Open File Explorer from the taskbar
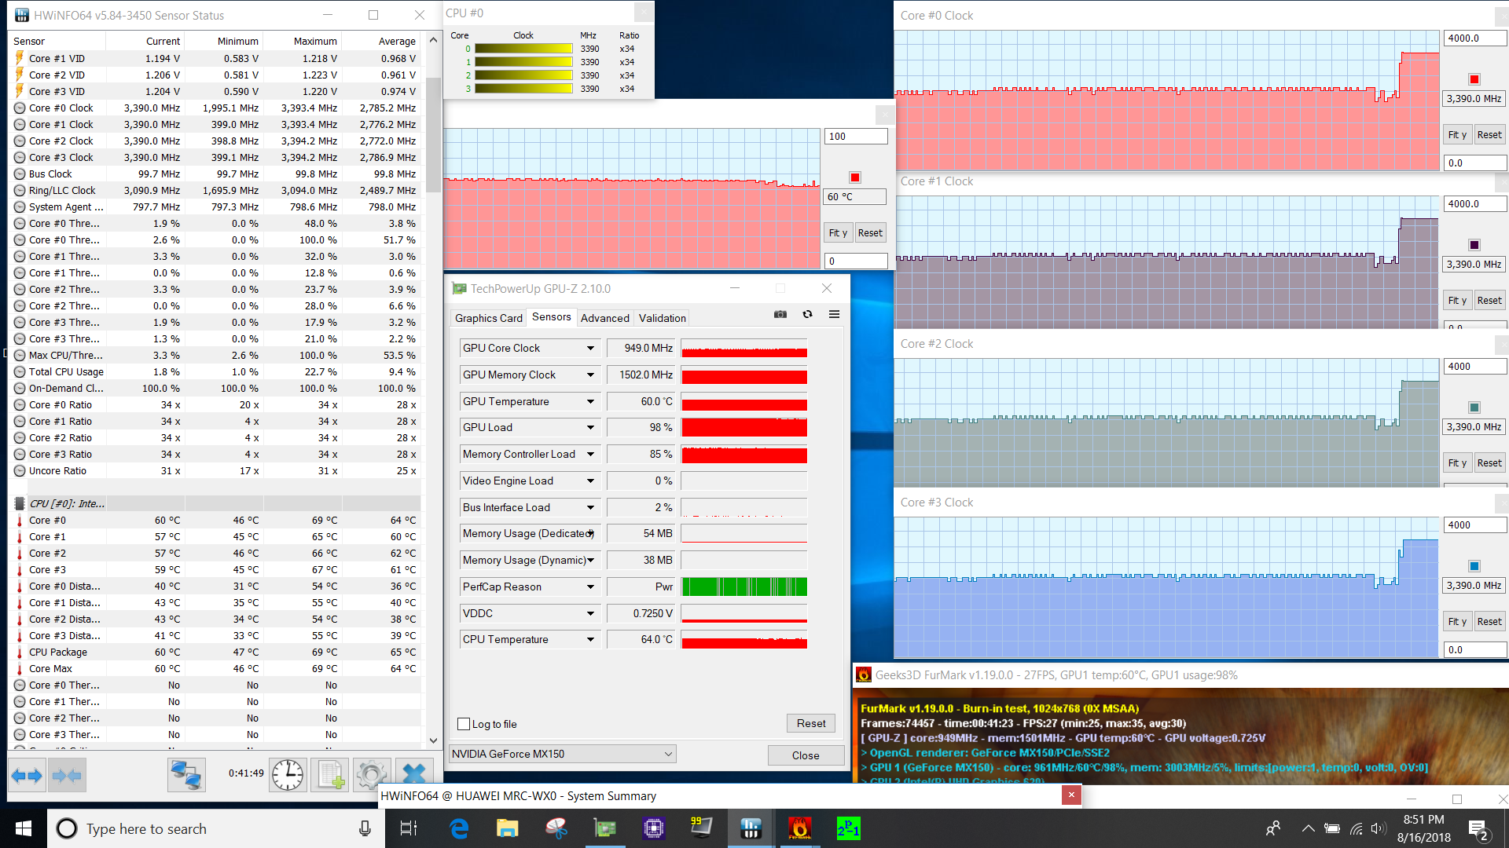The width and height of the screenshot is (1509, 848). [x=508, y=828]
